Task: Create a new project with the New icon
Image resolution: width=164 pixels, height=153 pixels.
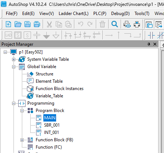Action: point(8,24)
